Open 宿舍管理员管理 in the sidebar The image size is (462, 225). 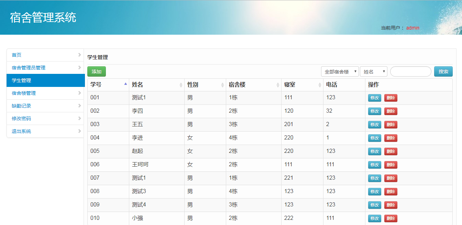click(x=29, y=68)
